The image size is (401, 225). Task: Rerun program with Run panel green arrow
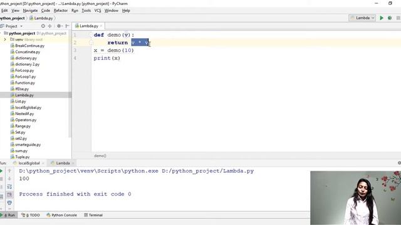[1, 171]
